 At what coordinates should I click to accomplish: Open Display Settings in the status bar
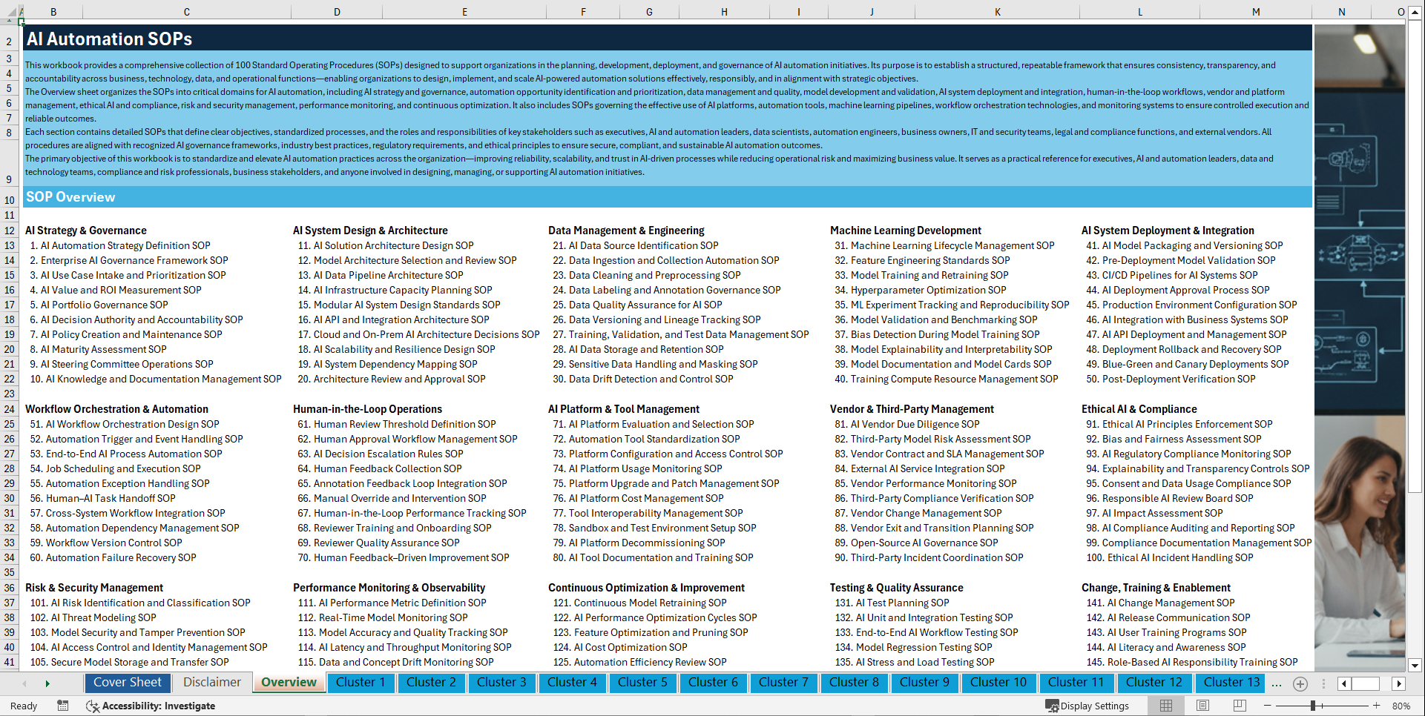[1087, 706]
